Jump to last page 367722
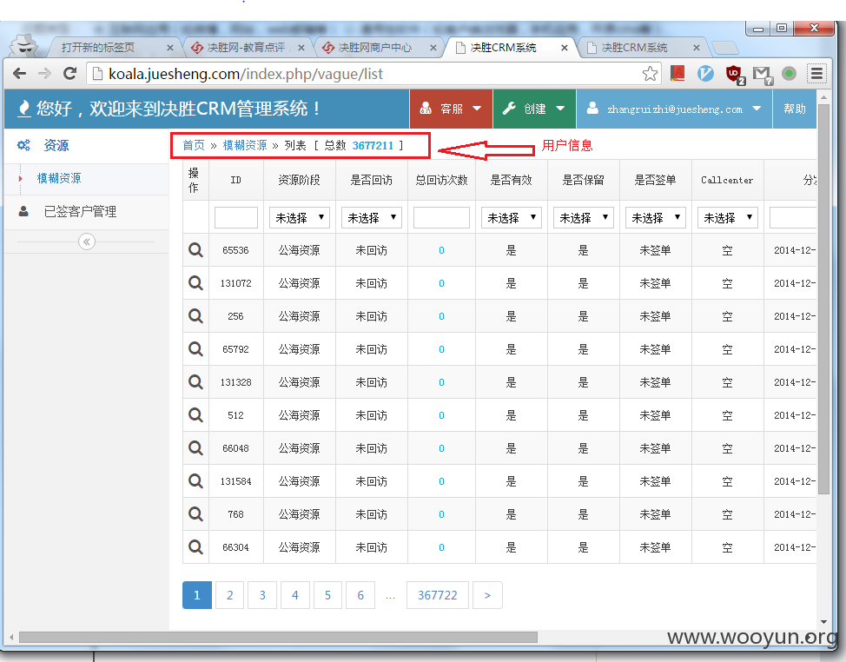846x662 pixels. point(438,595)
